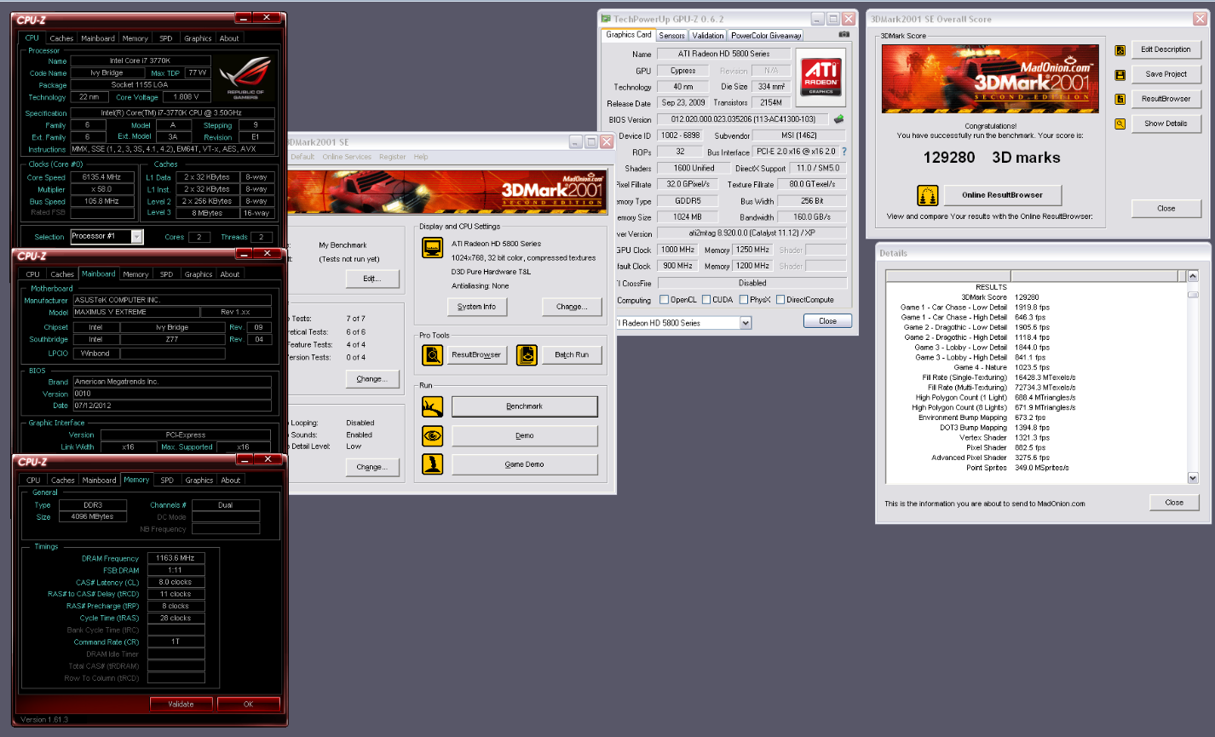Click the BIOS save chip icon in GPU-Z

(838, 119)
